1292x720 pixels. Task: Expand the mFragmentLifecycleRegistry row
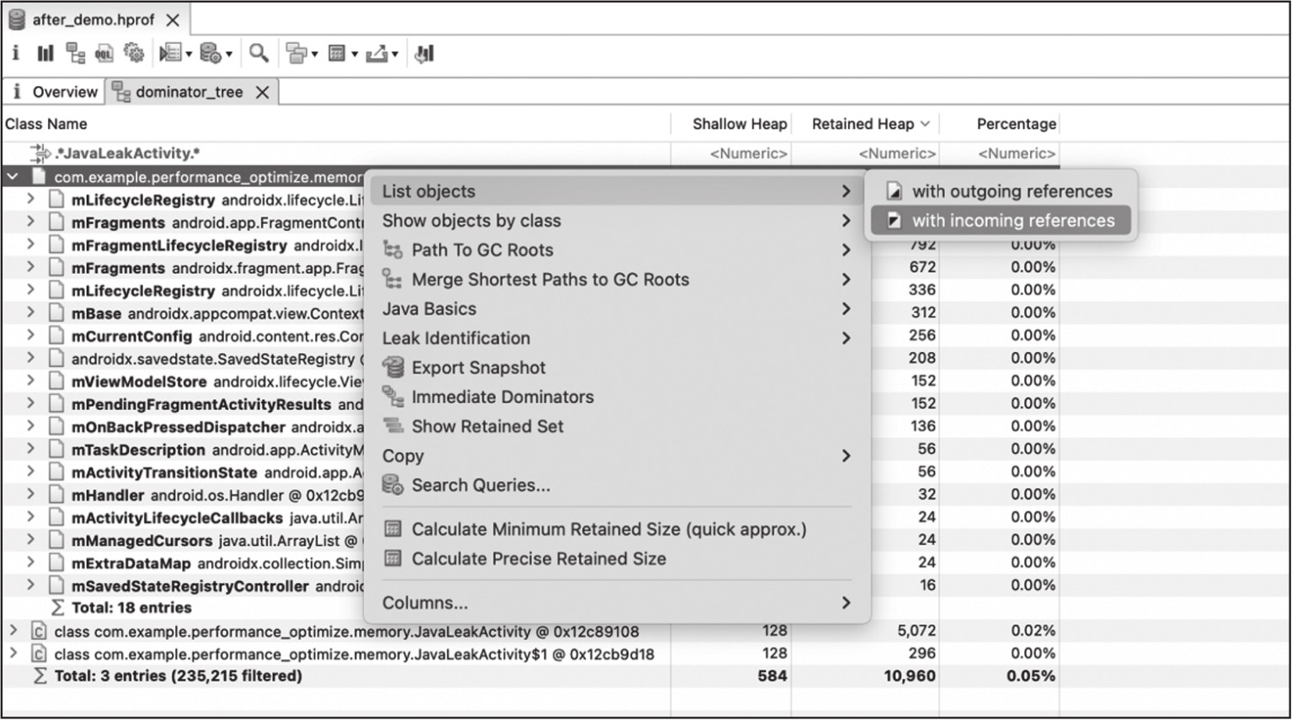pos(30,245)
